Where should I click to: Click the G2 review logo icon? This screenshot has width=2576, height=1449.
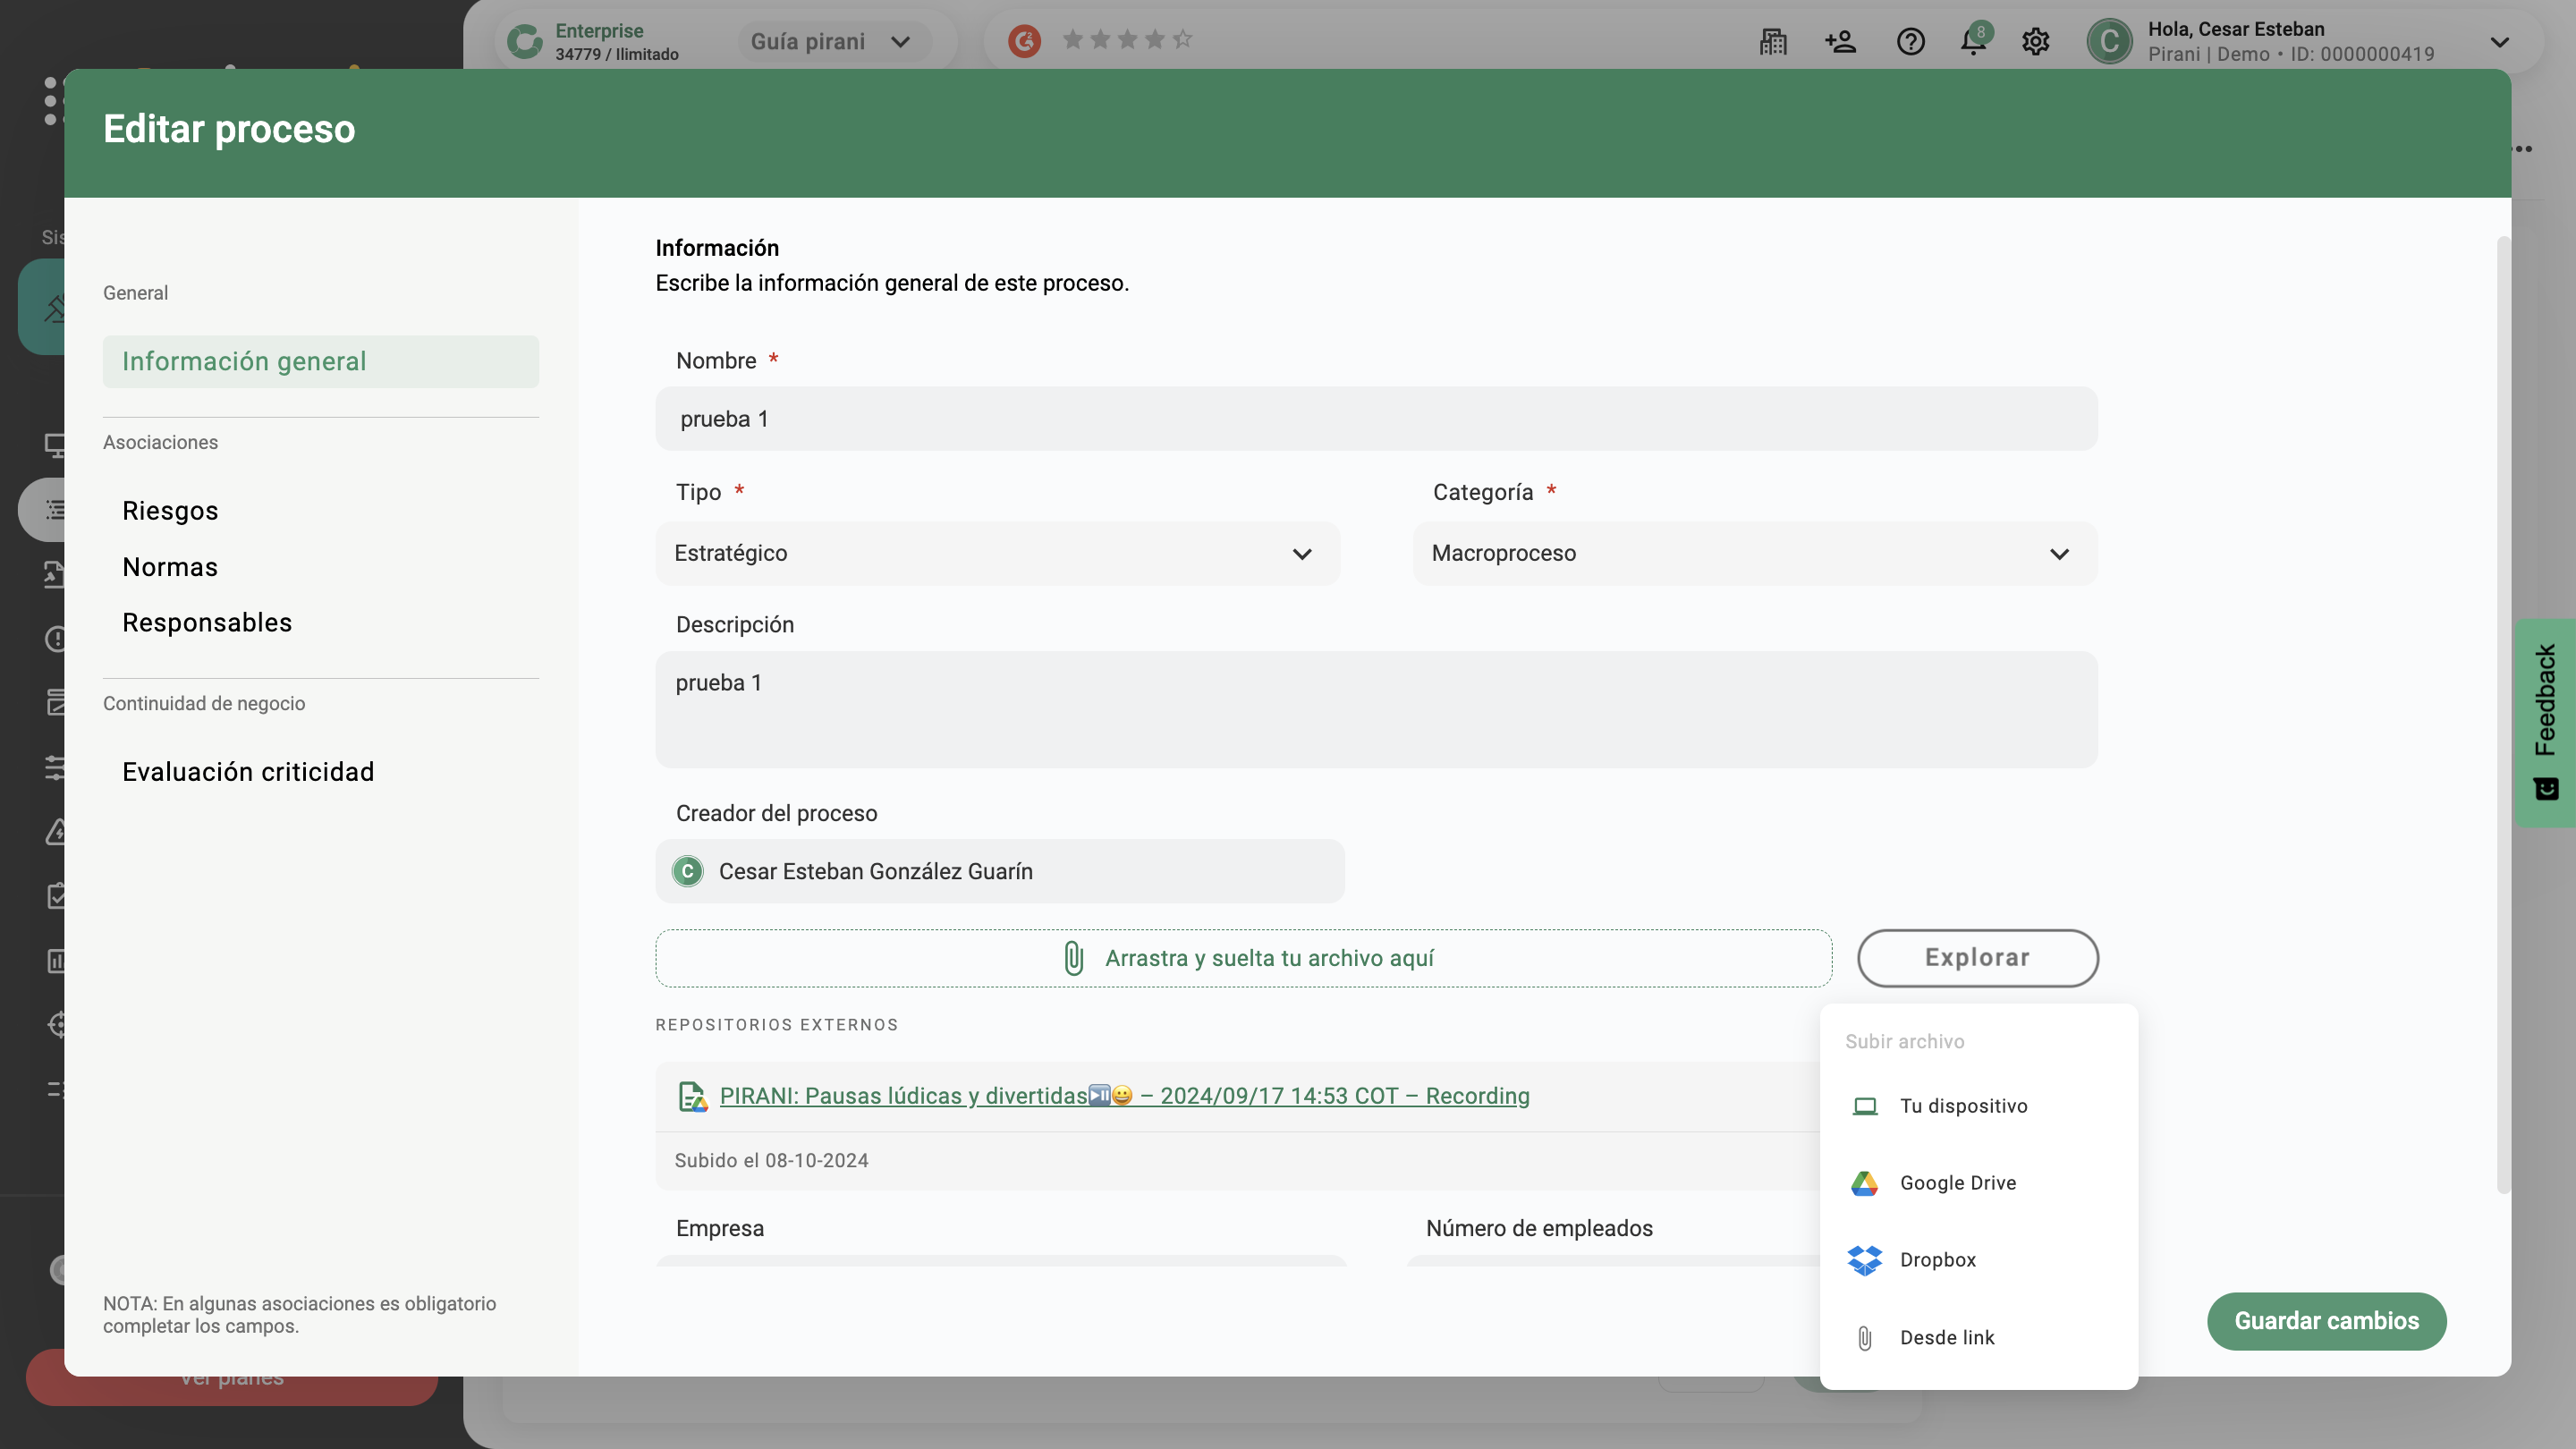coord(1024,41)
